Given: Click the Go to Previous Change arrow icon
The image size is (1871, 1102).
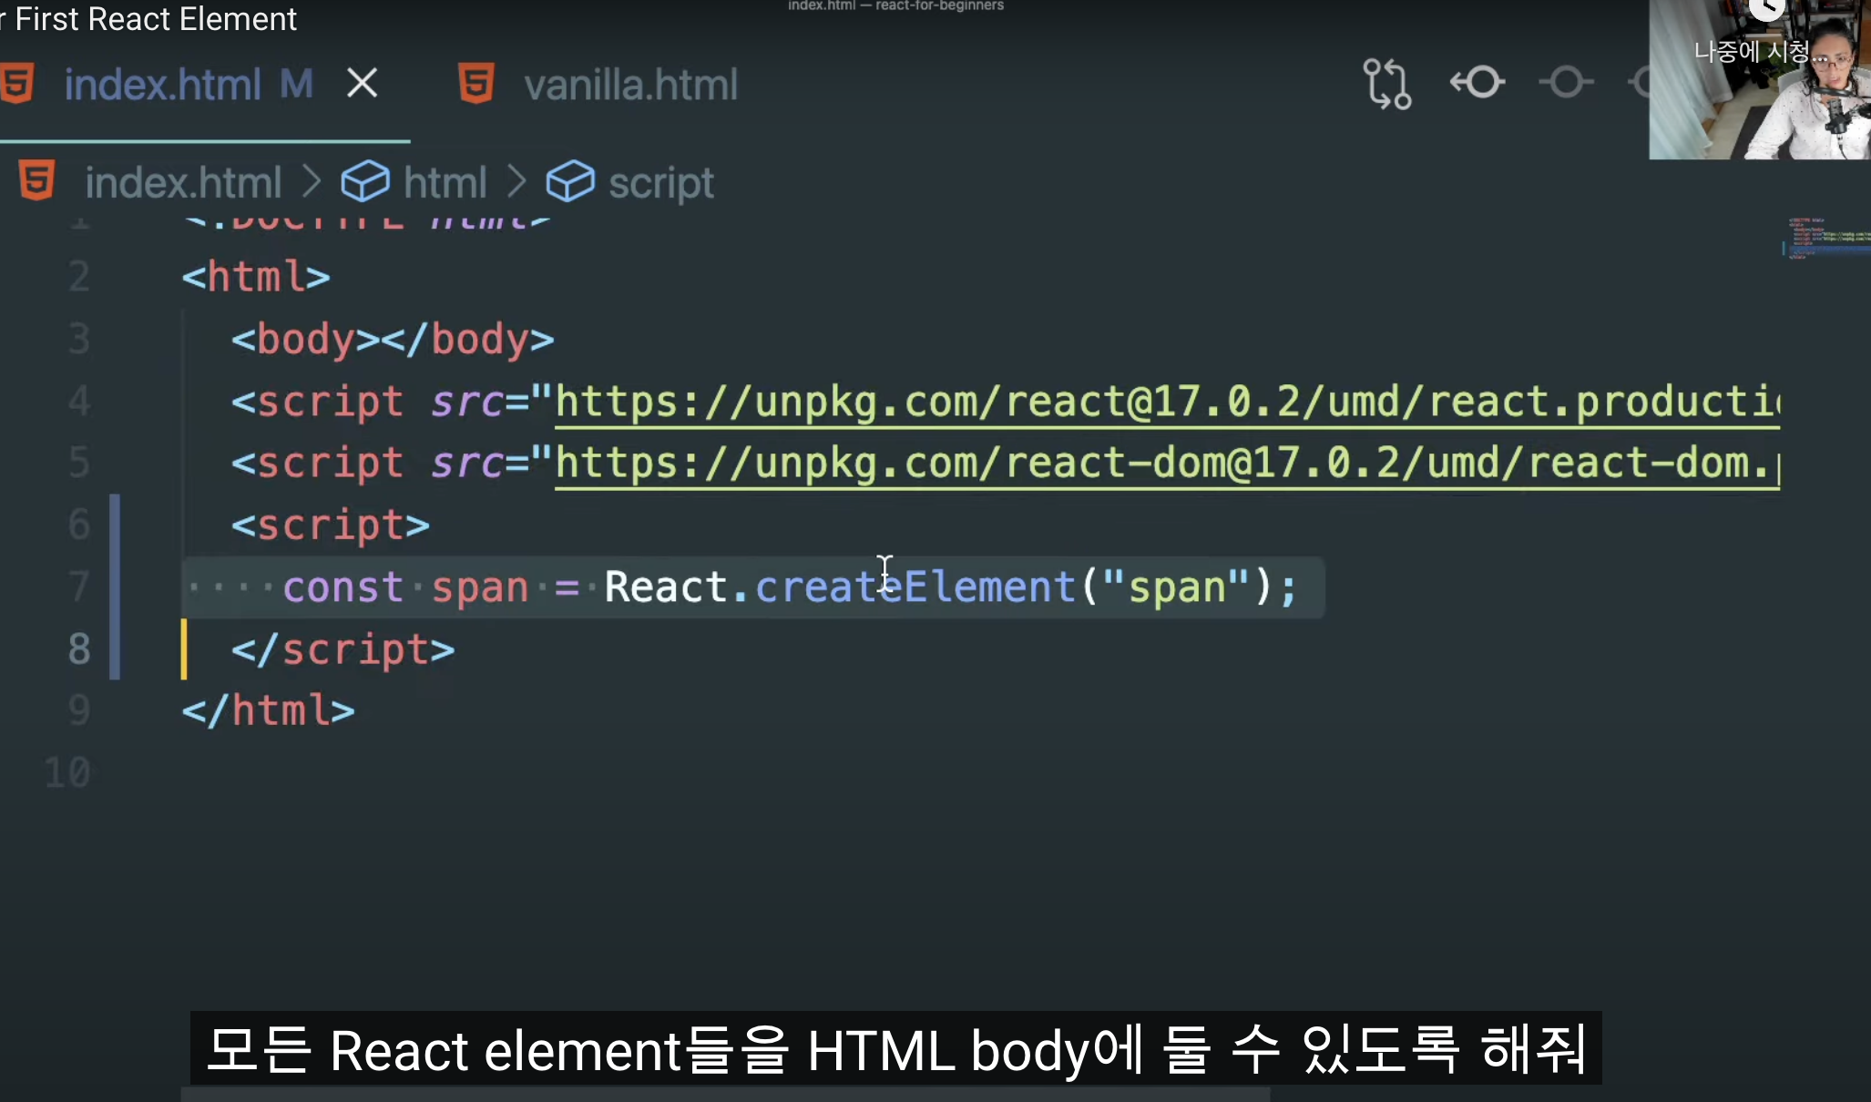Looking at the screenshot, I should (1477, 83).
